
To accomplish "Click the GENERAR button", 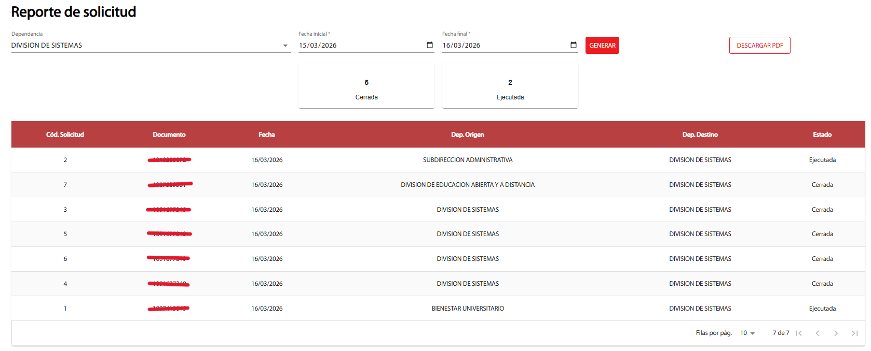I will [602, 46].
